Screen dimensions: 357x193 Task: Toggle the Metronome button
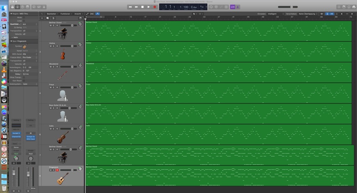click(238, 7)
